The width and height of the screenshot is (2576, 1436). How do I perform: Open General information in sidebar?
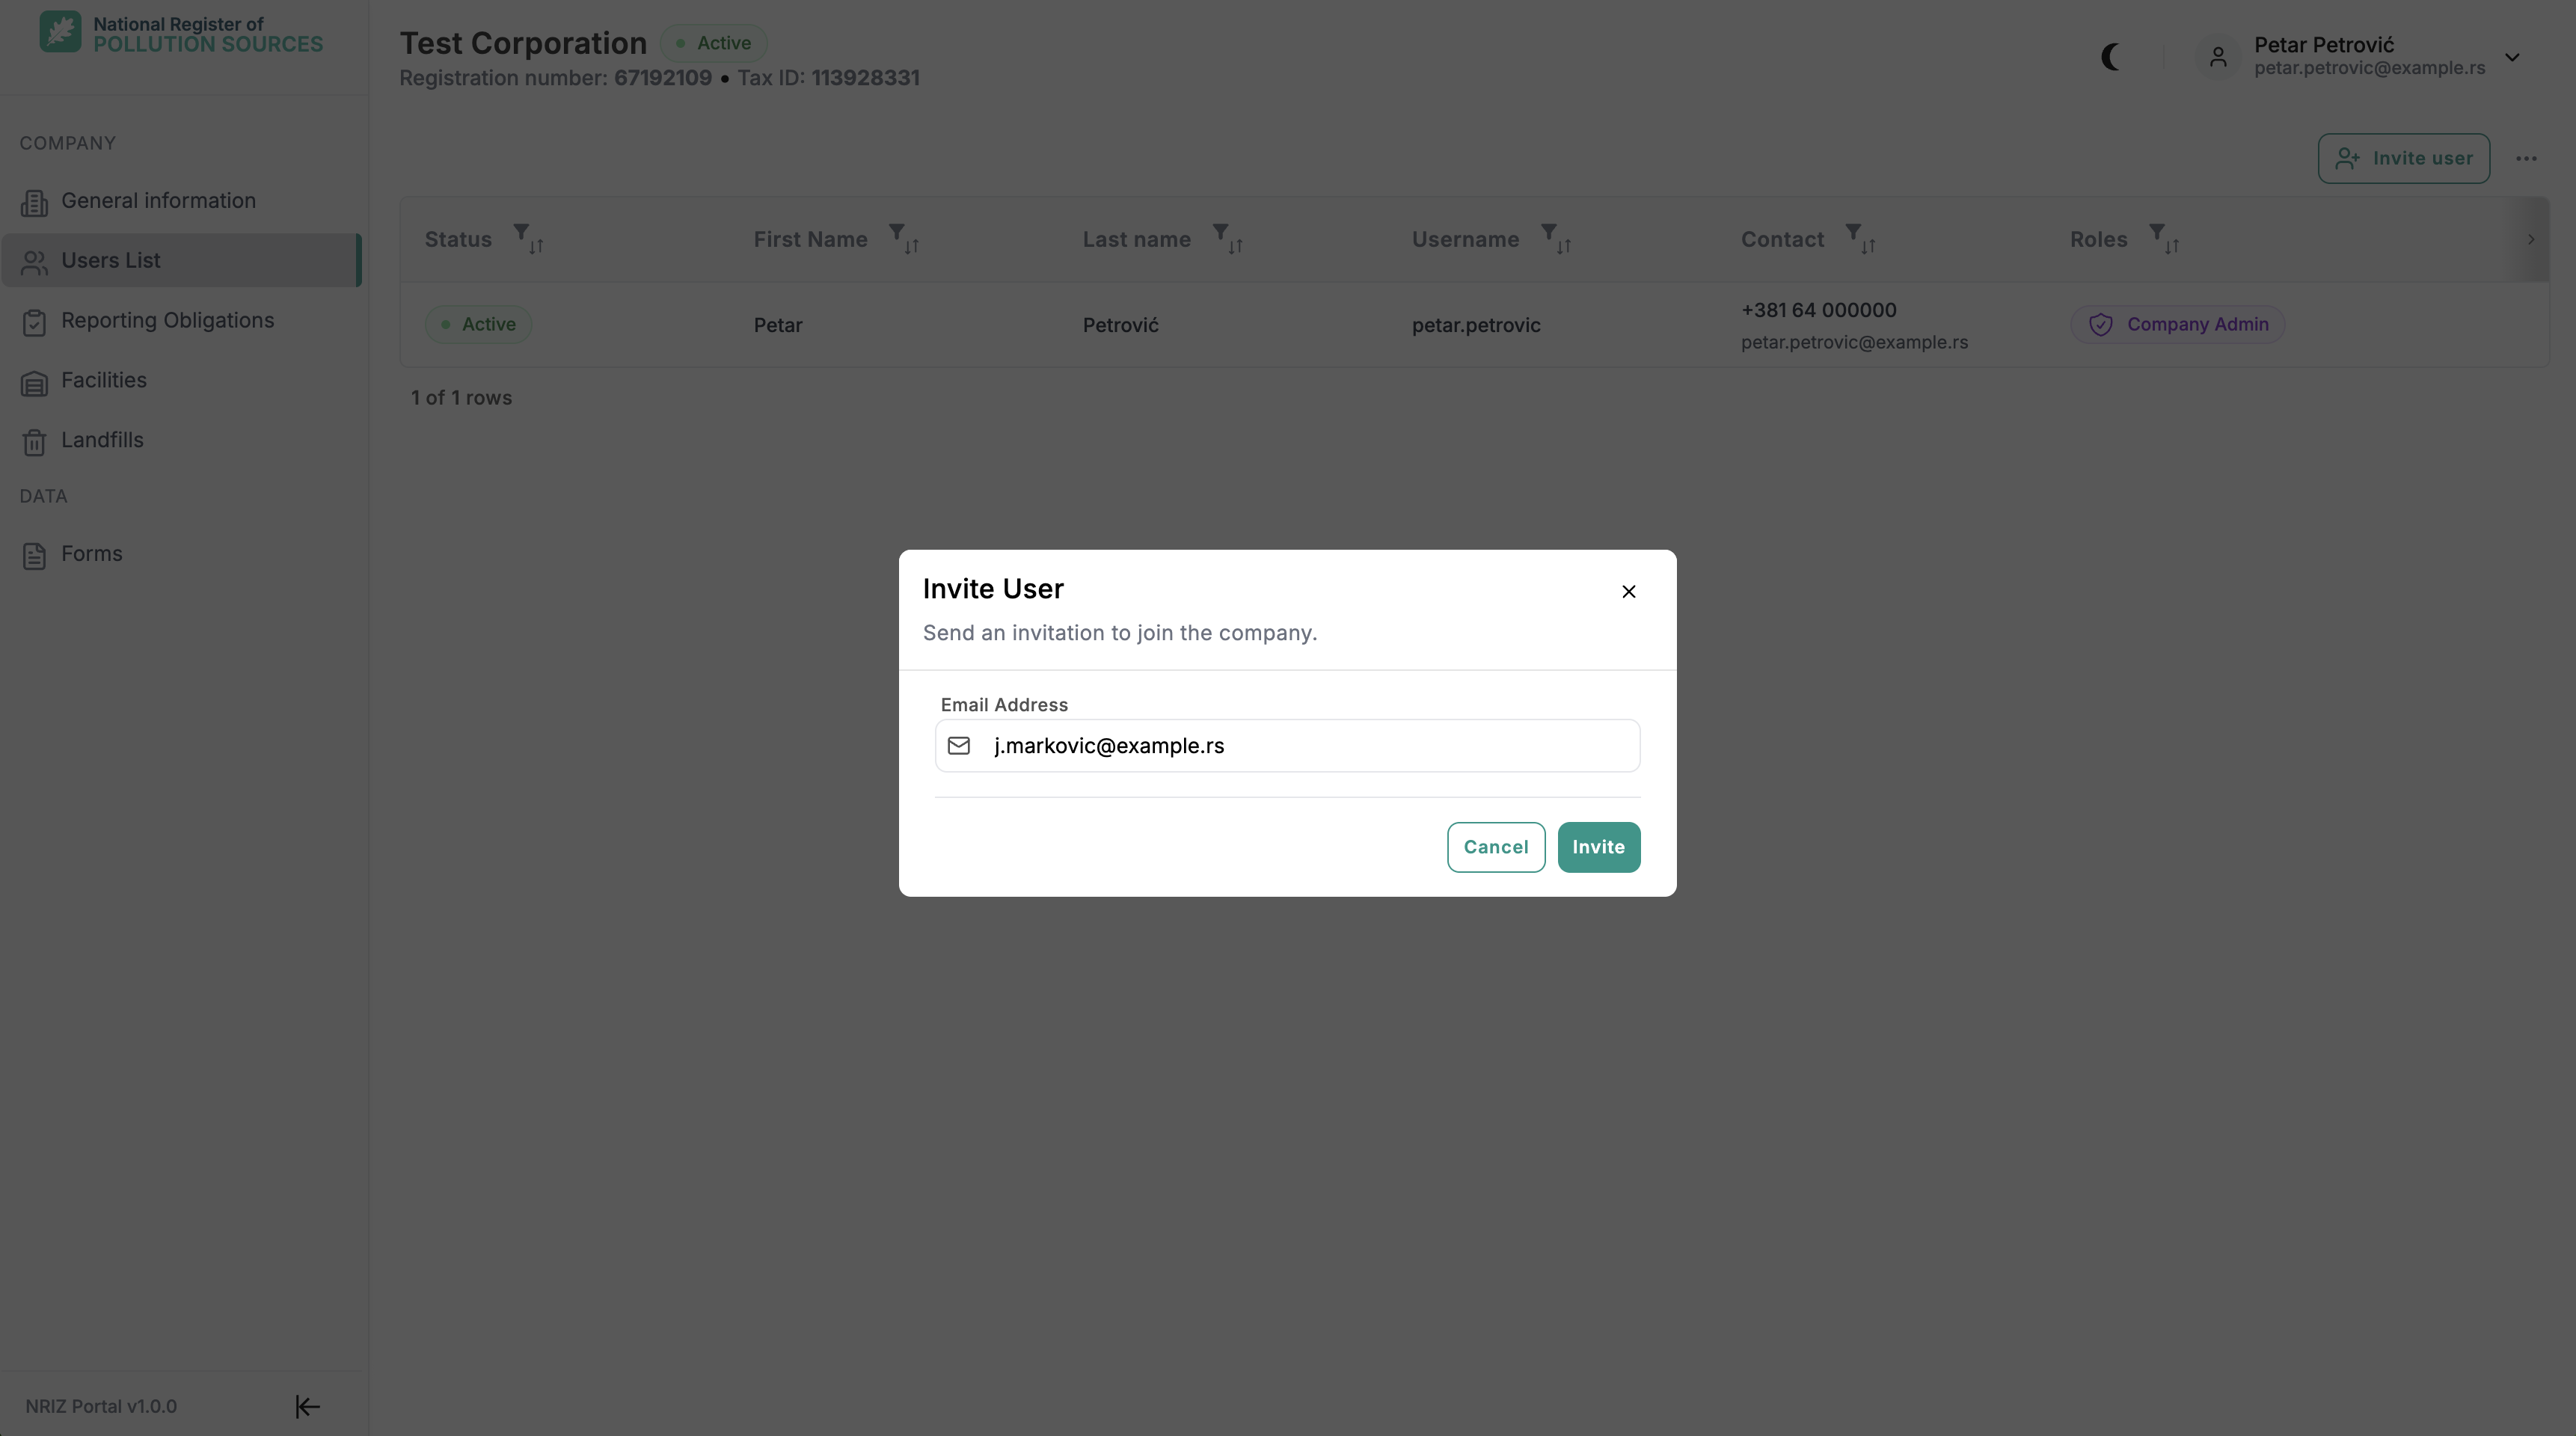pyautogui.click(x=181, y=201)
